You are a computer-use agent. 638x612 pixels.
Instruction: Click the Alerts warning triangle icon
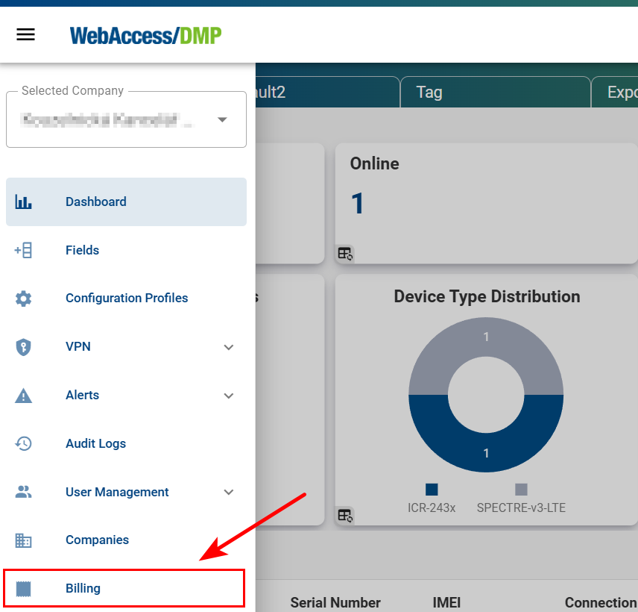click(x=23, y=395)
